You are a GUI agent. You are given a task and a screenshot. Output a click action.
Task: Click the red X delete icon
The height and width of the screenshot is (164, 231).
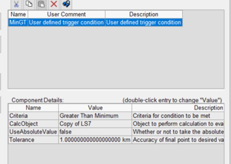(54, 4)
